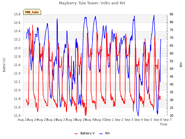Click the blue RH legend swatch
The height and width of the screenshot is (139, 185).
(x=101, y=133)
